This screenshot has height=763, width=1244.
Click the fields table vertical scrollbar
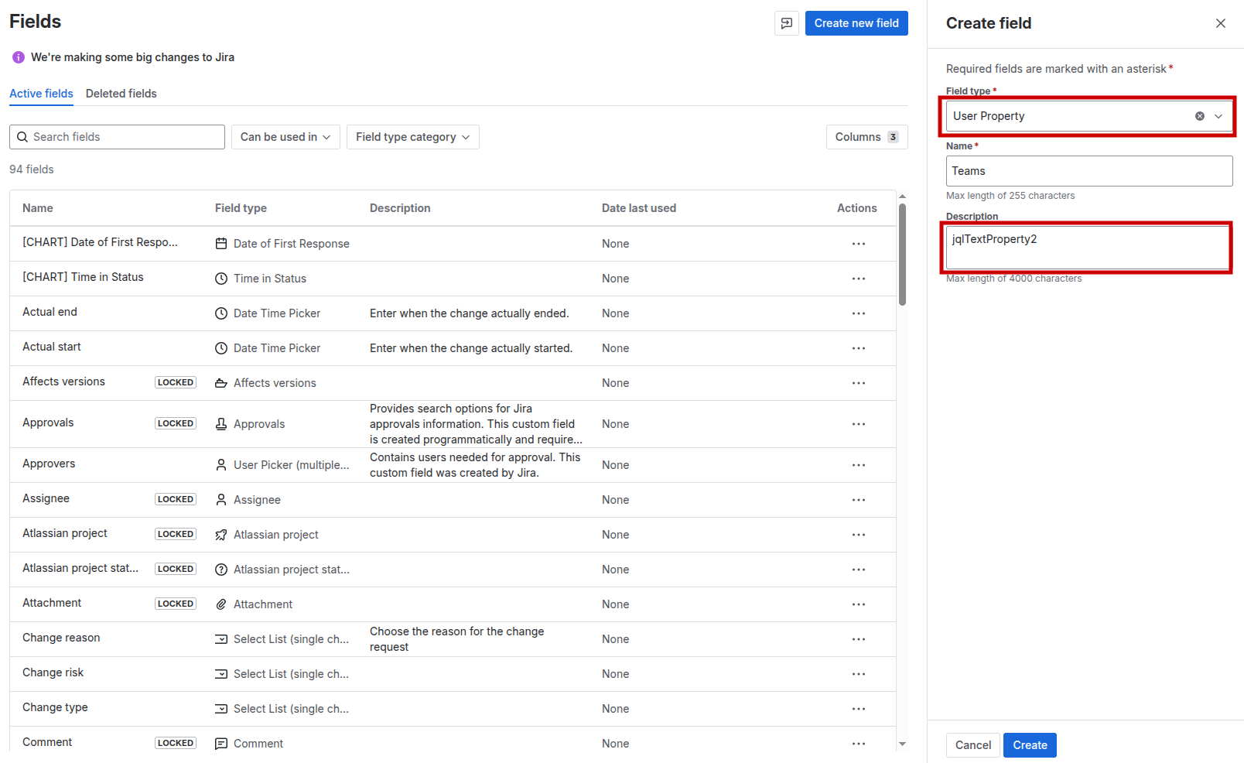click(x=902, y=255)
